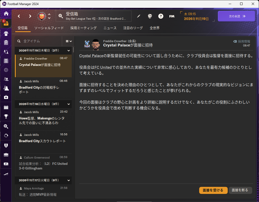The image size is (259, 202).
Task: Switch to the 全世界 tab
Action: (x=154, y=28)
